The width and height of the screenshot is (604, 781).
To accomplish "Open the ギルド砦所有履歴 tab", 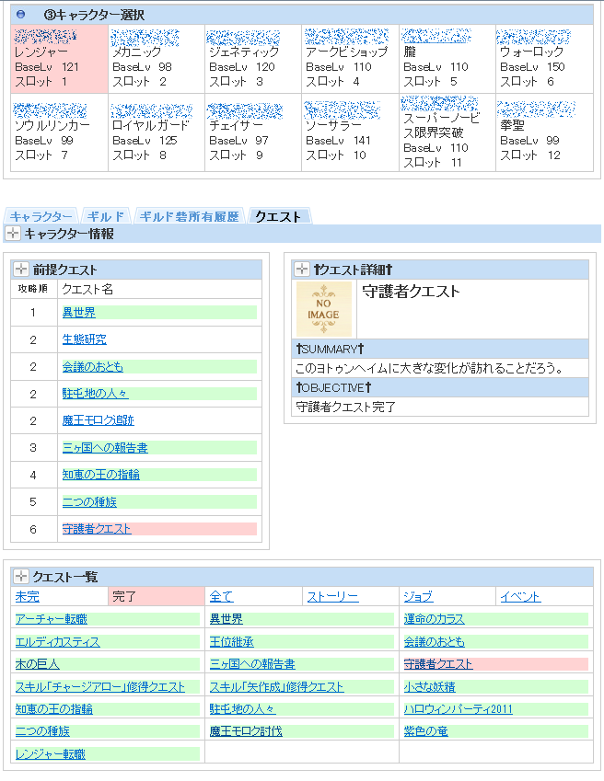I will 191,217.
